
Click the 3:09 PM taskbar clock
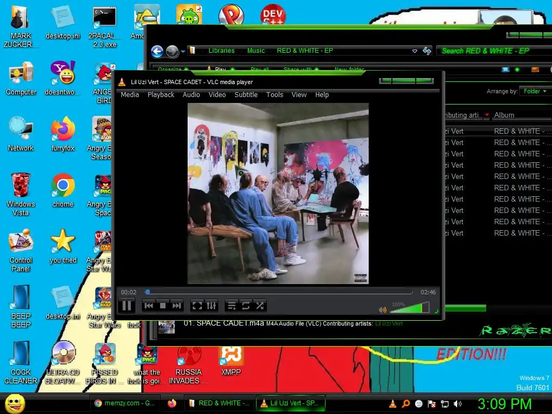click(504, 404)
